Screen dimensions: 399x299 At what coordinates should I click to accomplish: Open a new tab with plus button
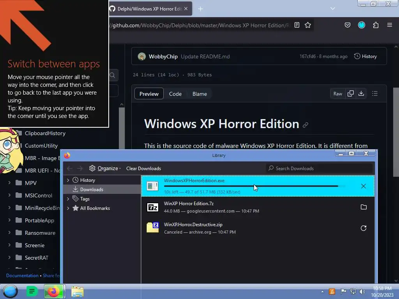pyautogui.click(x=201, y=9)
